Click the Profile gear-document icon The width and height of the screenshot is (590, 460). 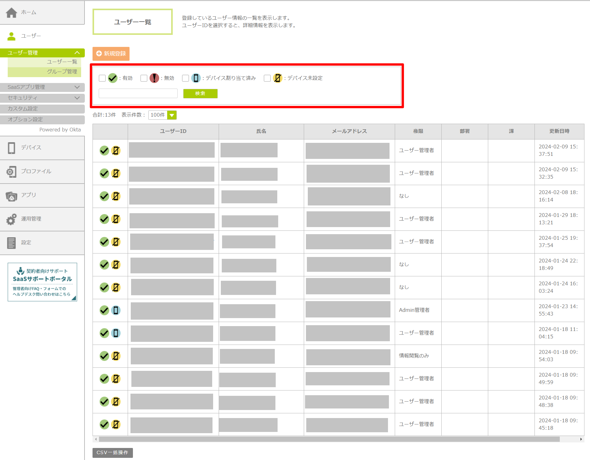(11, 172)
